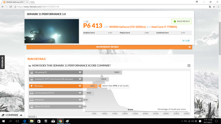Open Task View in the taskbar
This screenshot has width=221, height=124.
[x=17, y=121]
